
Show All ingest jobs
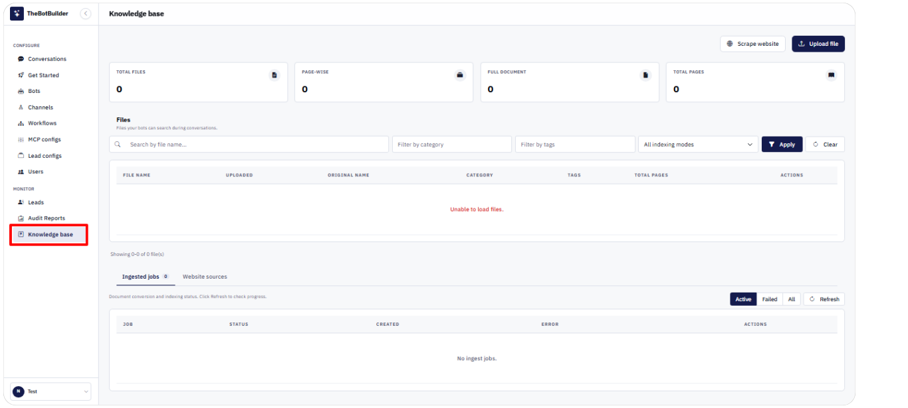point(792,299)
